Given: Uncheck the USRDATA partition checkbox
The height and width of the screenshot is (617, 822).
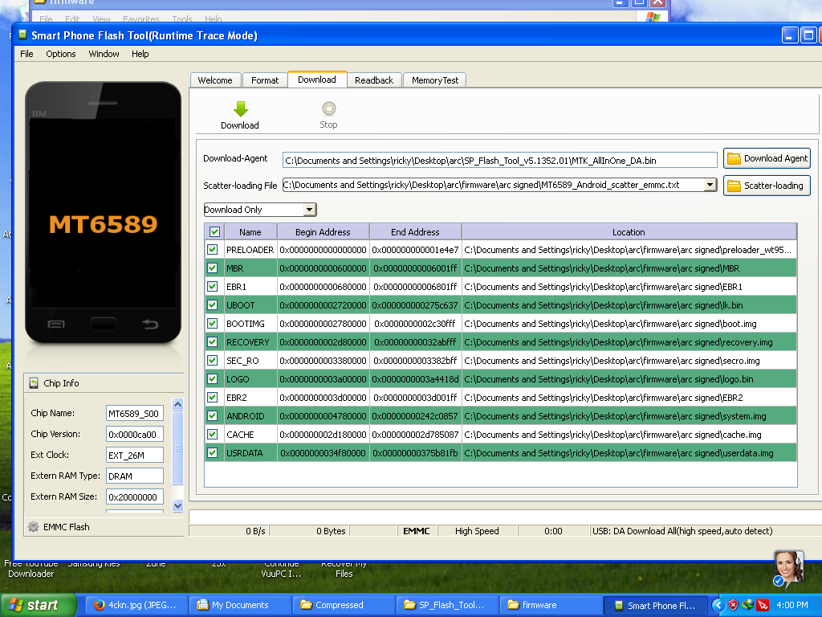Looking at the screenshot, I should pyautogui.click(x=212, y=453).
